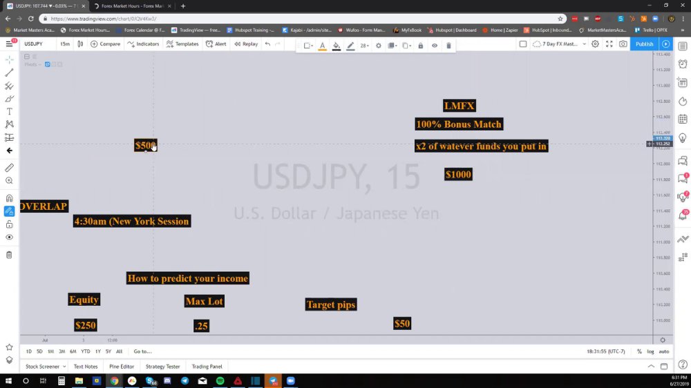The width and height of the screenshot is (691, 388).
Task: Open the ideas lightbulb panel icon
Action: 683,138
